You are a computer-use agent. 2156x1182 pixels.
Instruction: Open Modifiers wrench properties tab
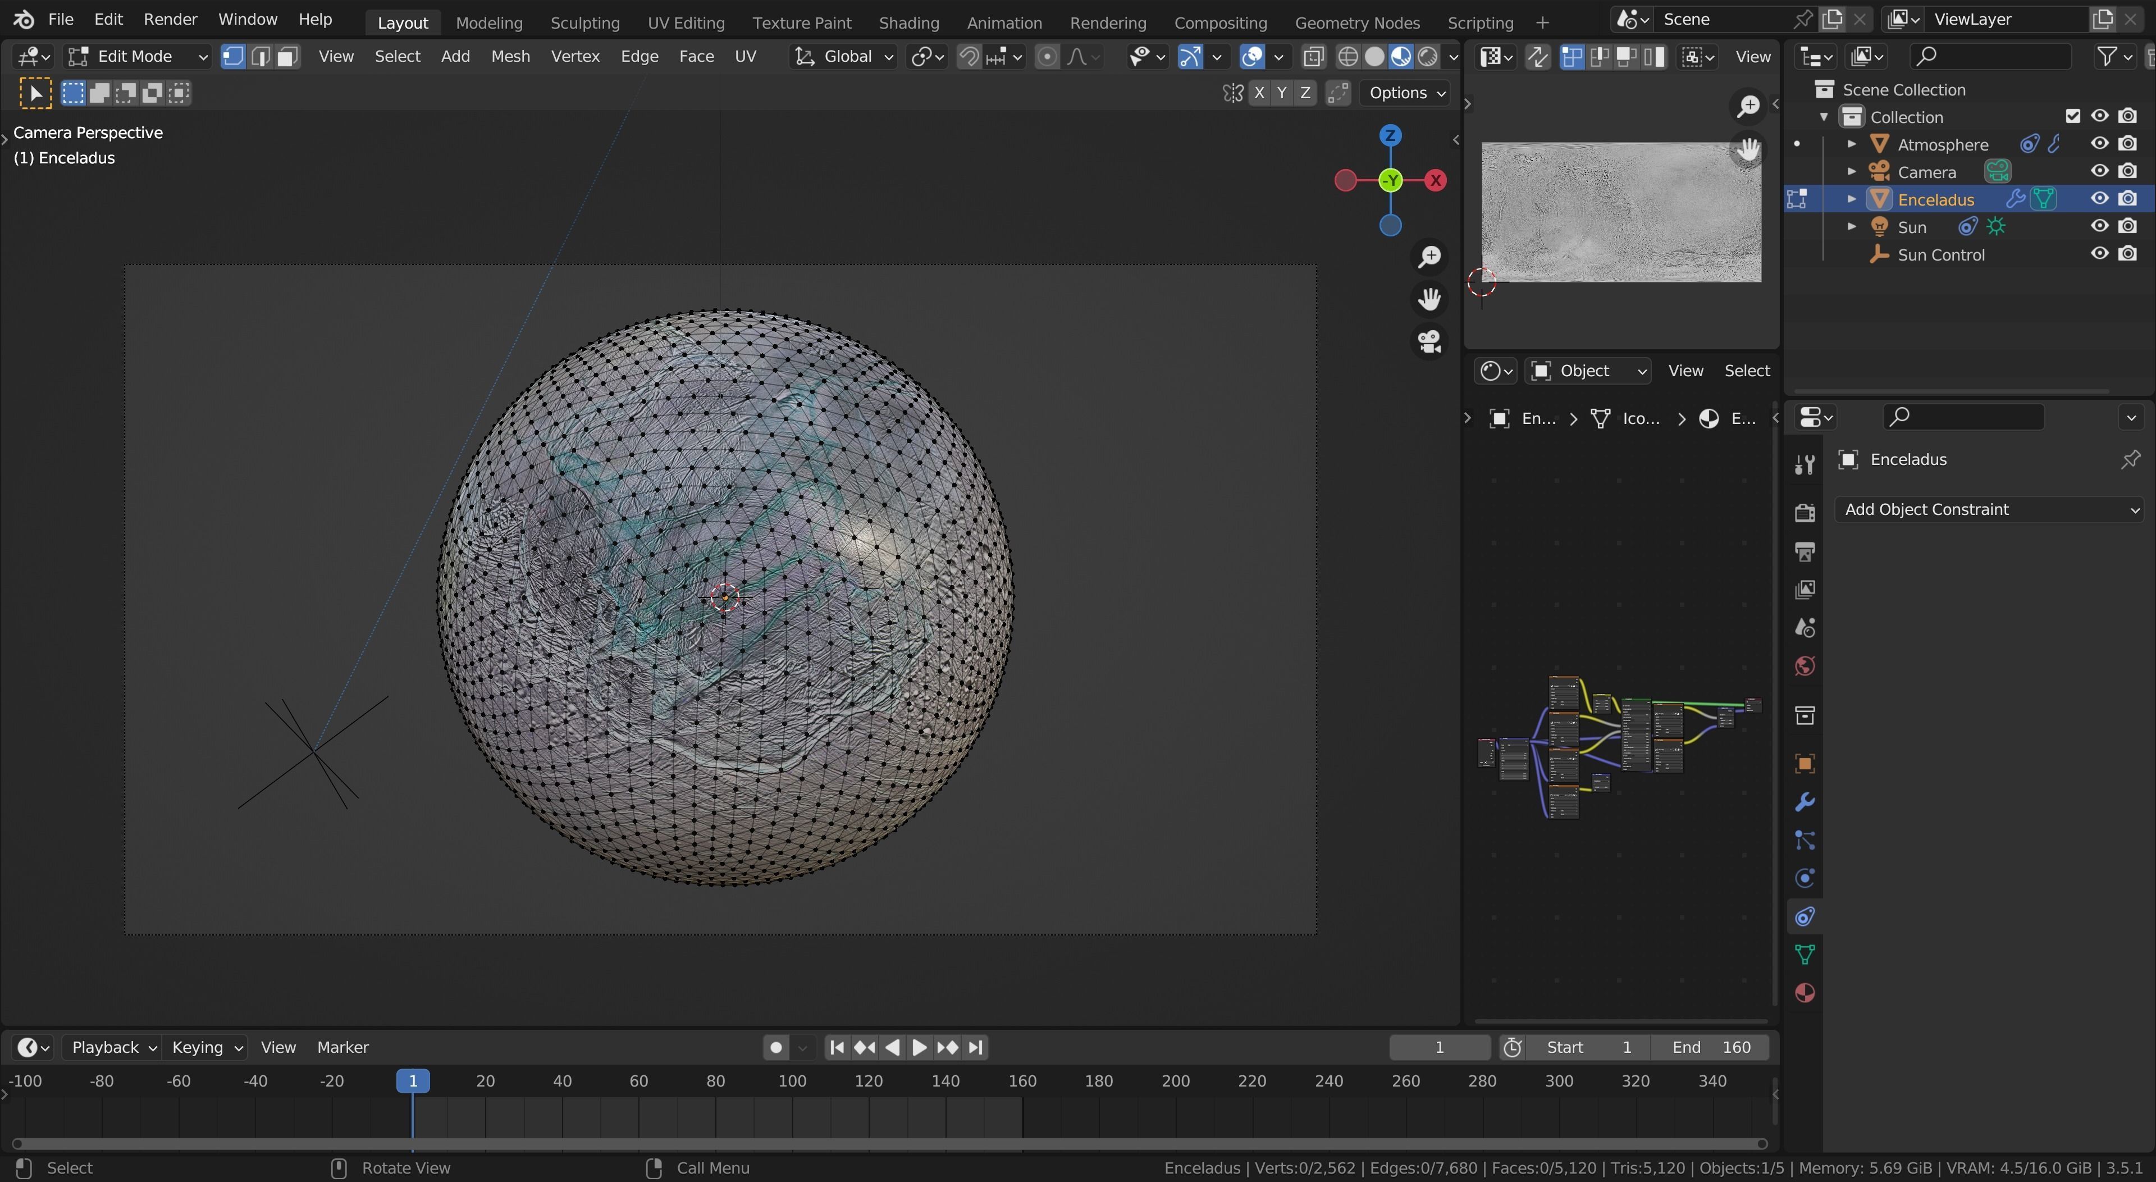[x=1805, y=802]
